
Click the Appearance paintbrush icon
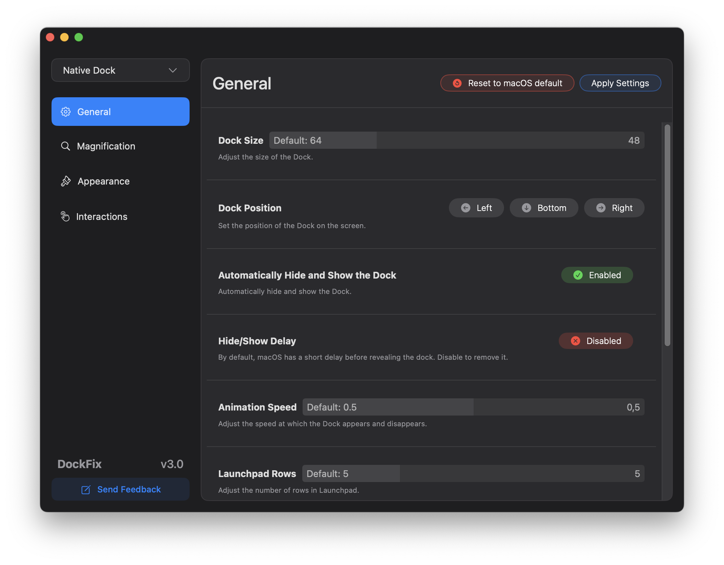coord(66,181)
